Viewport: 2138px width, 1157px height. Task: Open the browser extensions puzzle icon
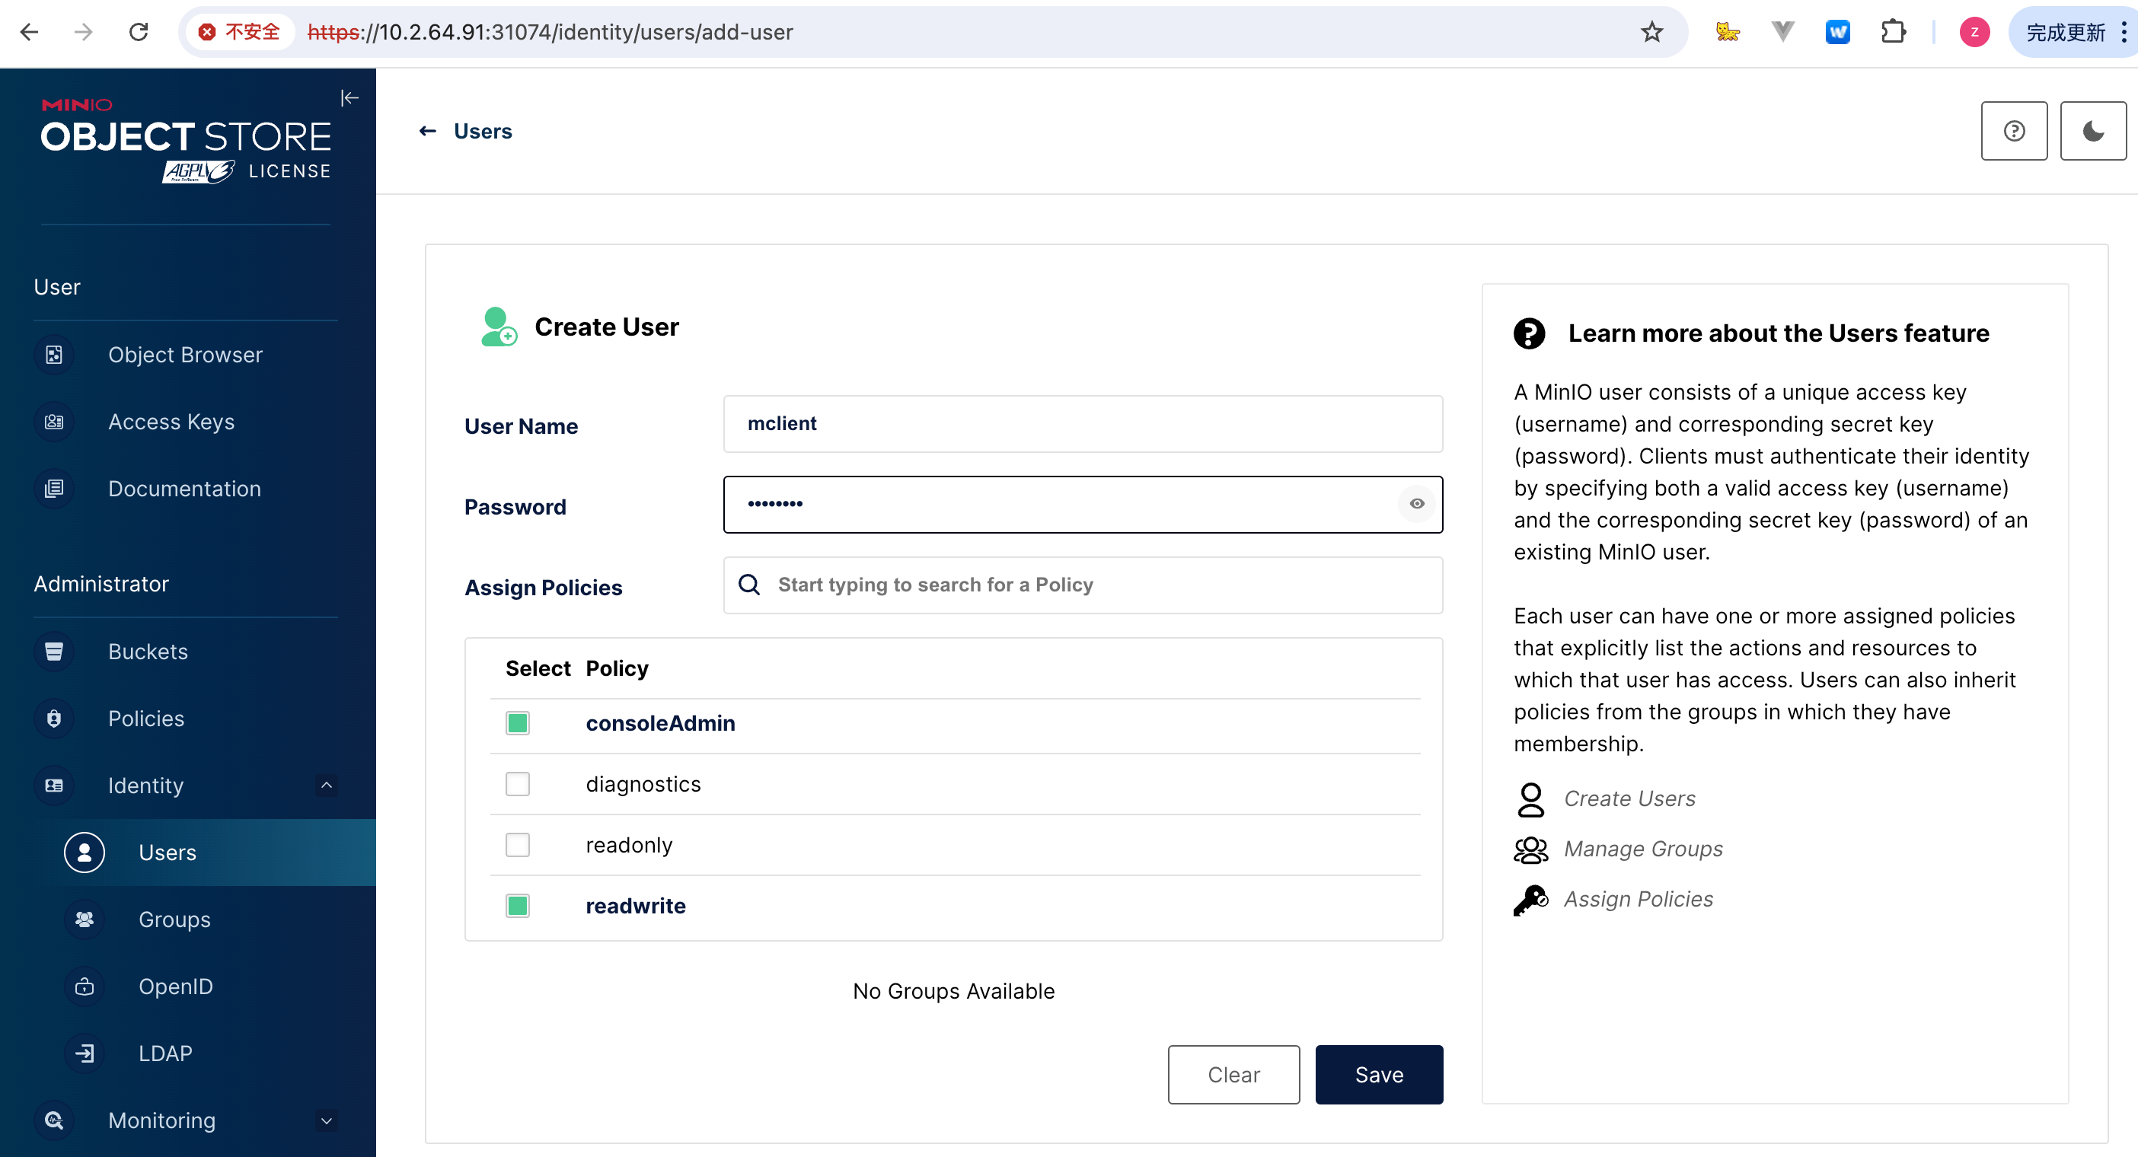tap(1892, 33)
